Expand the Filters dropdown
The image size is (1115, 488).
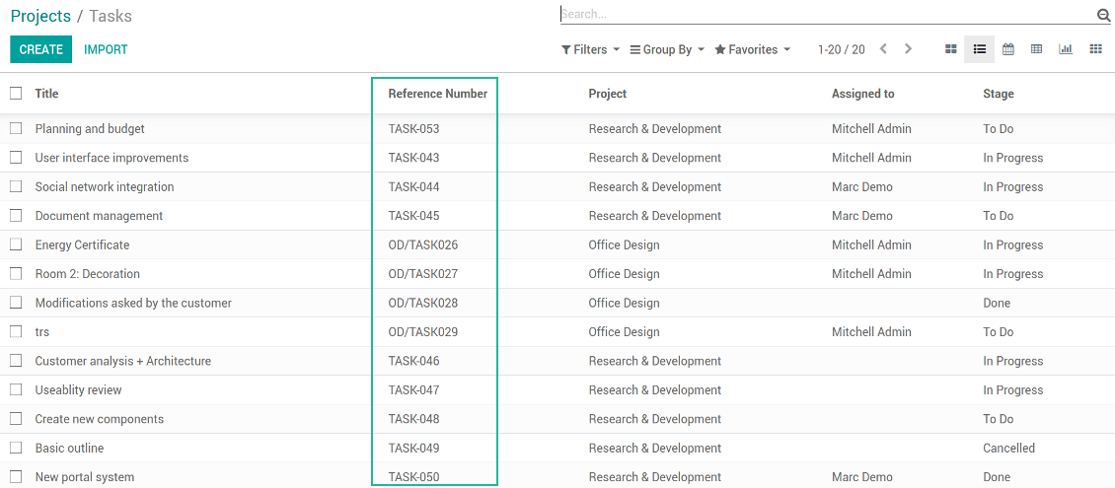(590, 49)
